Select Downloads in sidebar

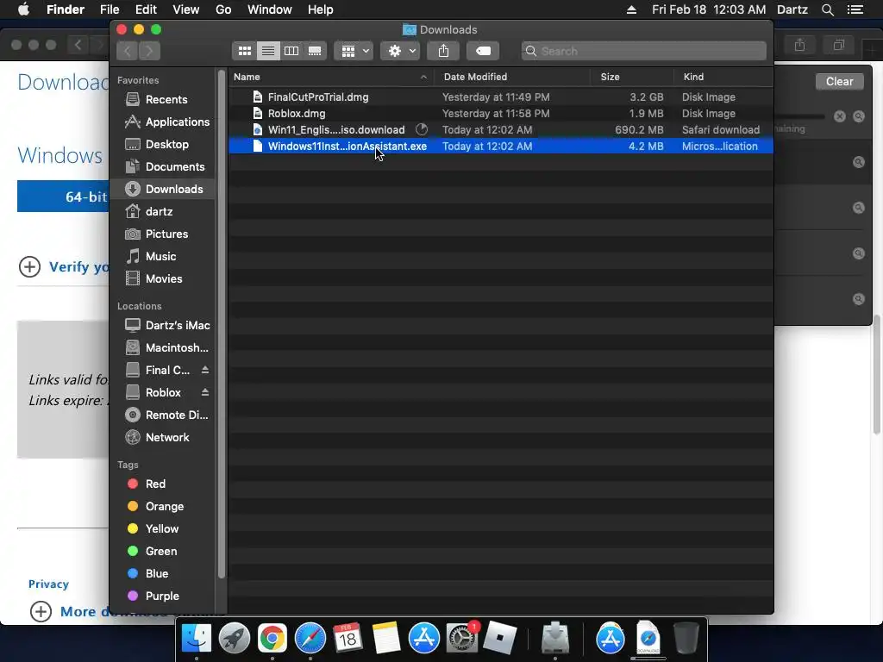coord(163,189)
